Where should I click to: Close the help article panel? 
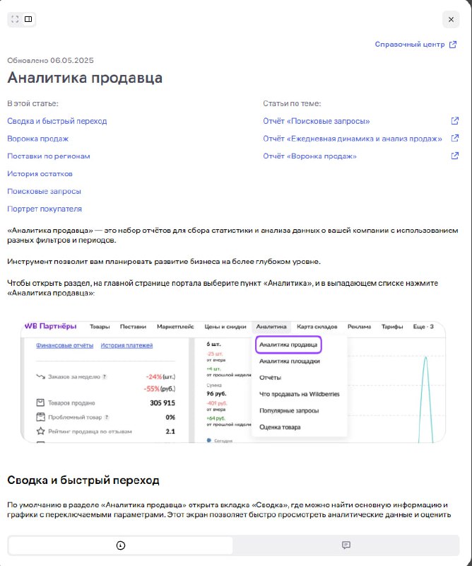pyautogui.click(x=451, y=20)
